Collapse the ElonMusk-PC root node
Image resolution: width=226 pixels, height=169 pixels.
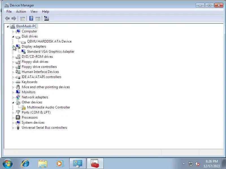8,26
